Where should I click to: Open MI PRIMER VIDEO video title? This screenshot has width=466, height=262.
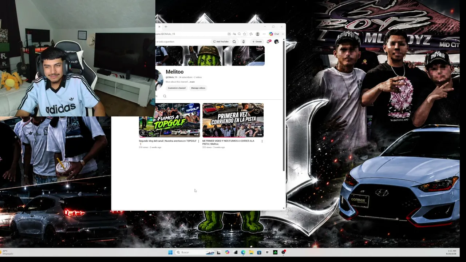pyautogui.click(x=228, y=142)
